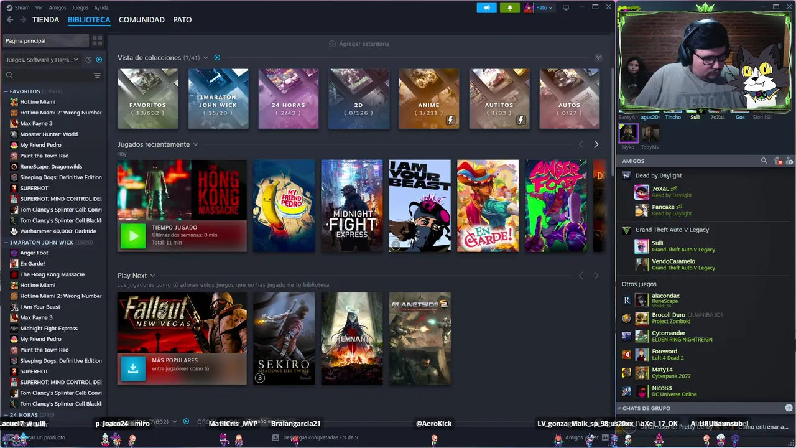Open the PATO profile tab
The width and height of the screenshot is (796, 448).
coord(182,20)
